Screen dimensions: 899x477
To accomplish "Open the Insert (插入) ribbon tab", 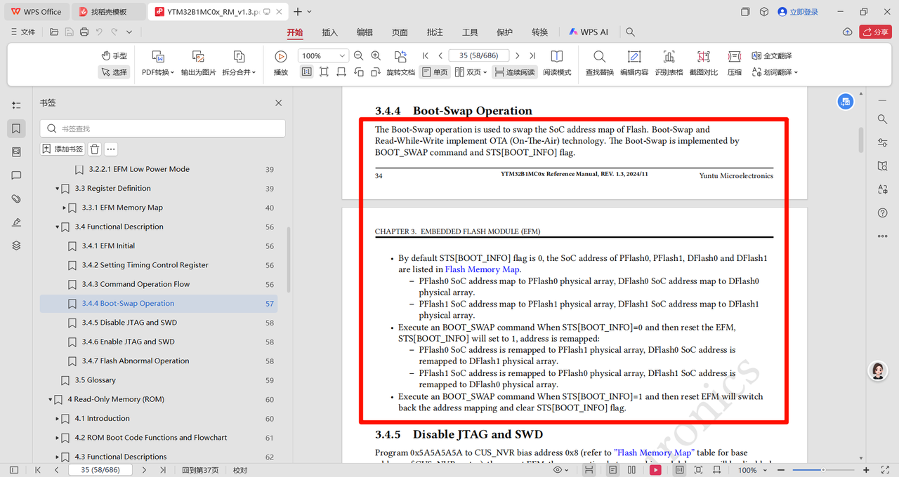I will pyautogui.click(x=329, y=32).
